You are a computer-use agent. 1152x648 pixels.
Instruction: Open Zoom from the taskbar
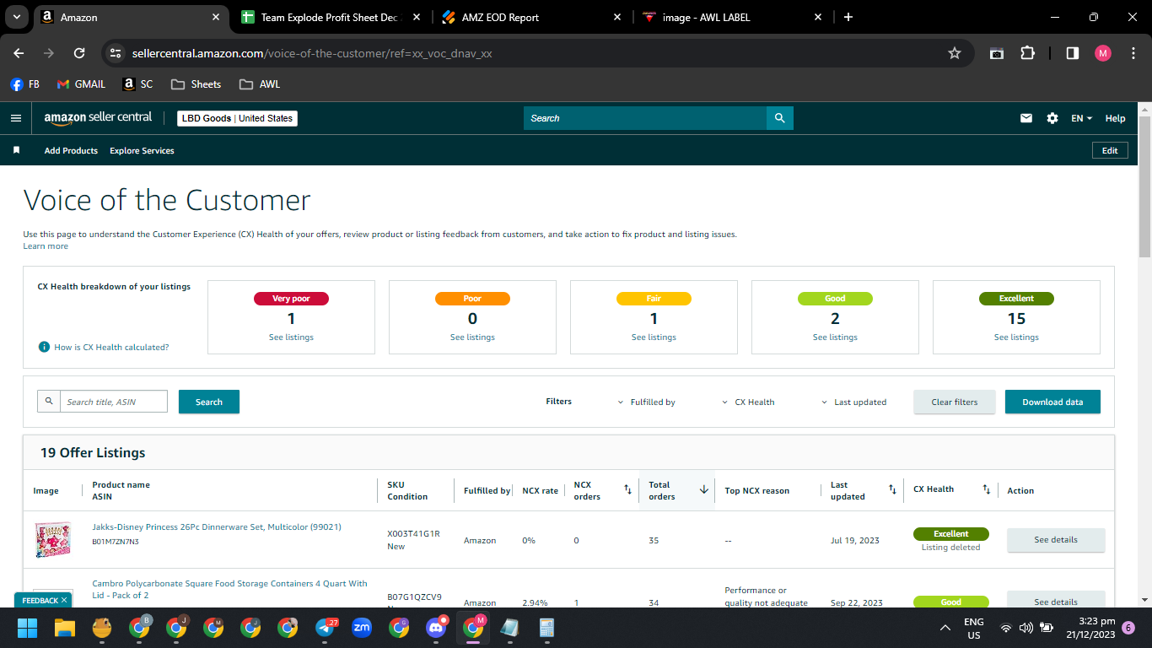pyautogui.click(x=362, y=628)
